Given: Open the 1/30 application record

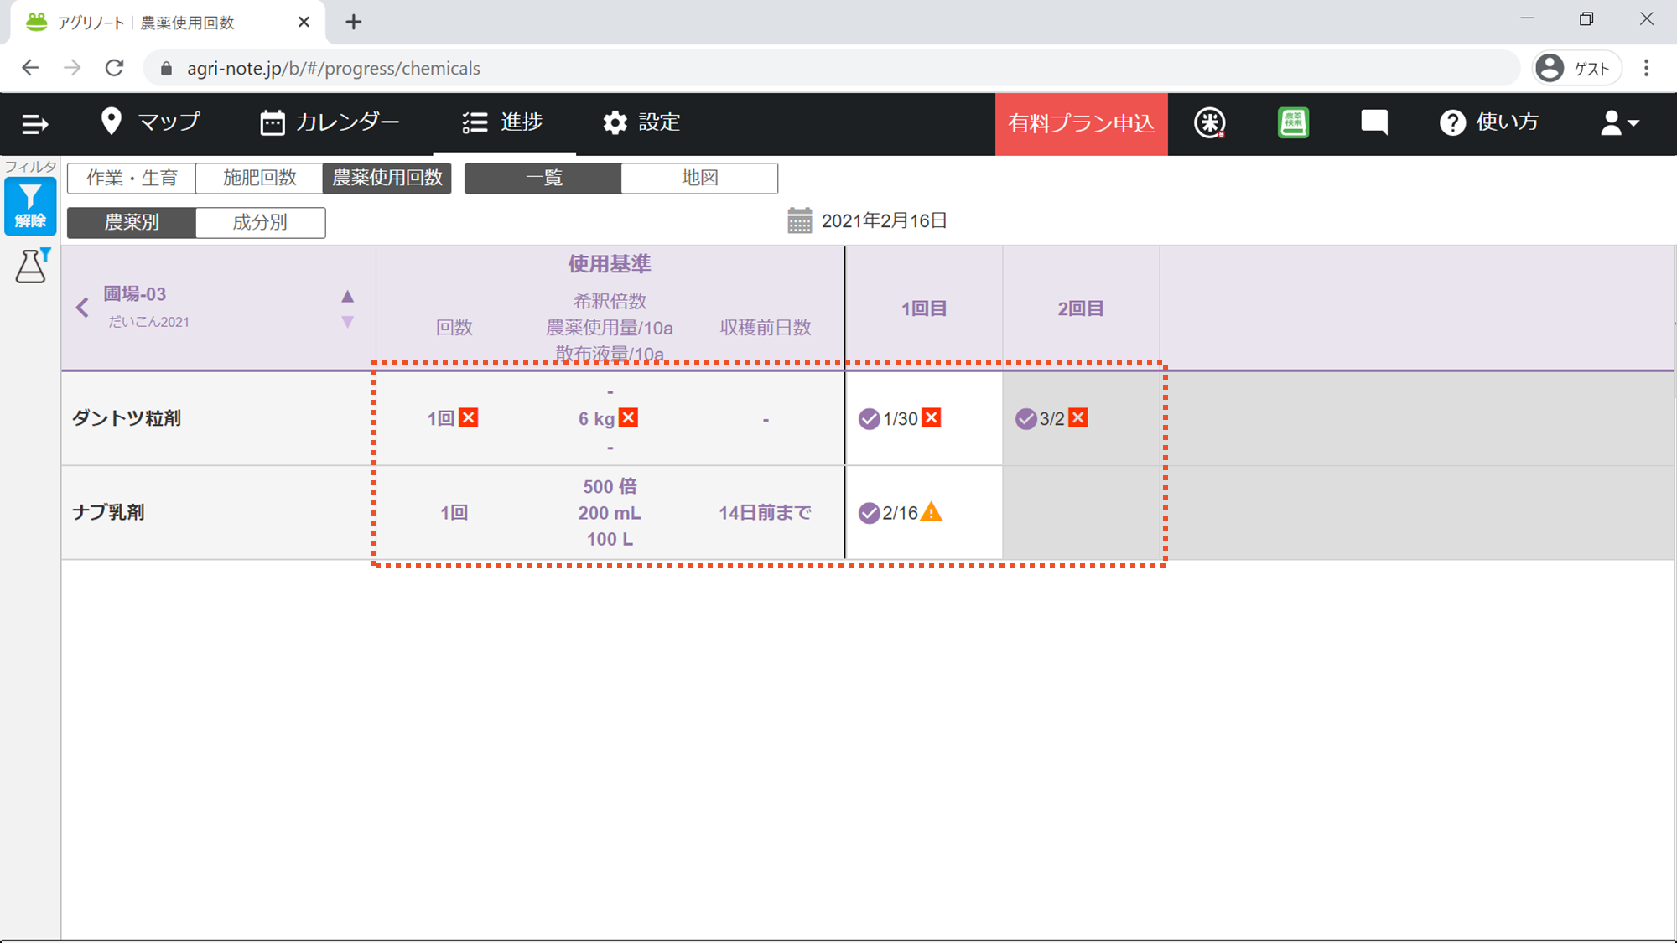Looking at the screenshot, I should tap(899, 418).
